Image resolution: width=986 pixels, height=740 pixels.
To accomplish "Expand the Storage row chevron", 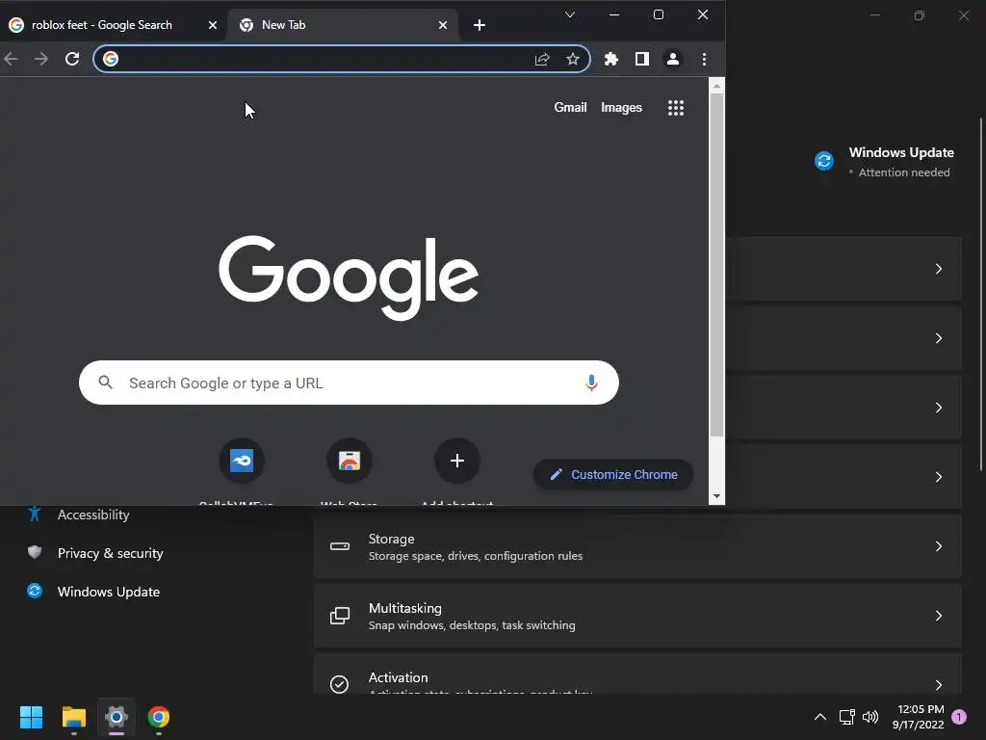I will (938, 546).
